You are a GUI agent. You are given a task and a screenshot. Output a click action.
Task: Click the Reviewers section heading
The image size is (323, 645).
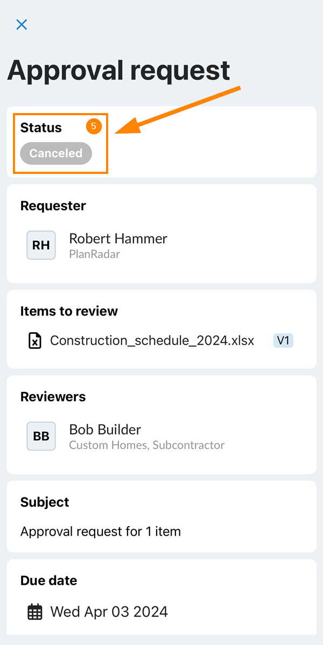[53, 397]
